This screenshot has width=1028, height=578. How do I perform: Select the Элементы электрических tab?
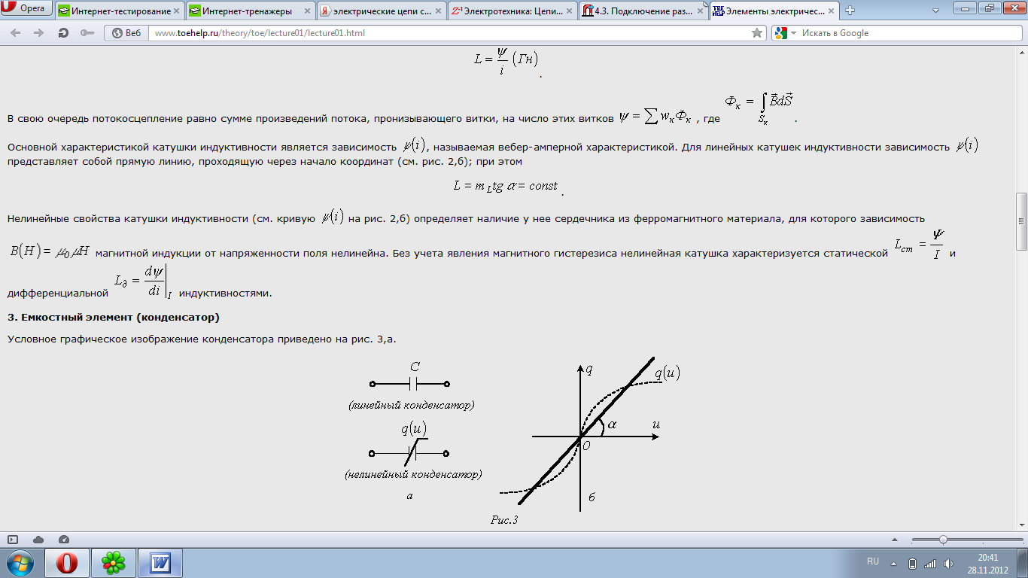click(774, 11)
